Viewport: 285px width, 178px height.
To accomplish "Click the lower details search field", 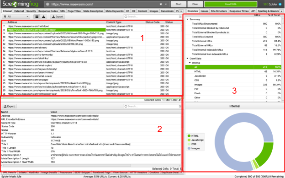I will point(151,106).
